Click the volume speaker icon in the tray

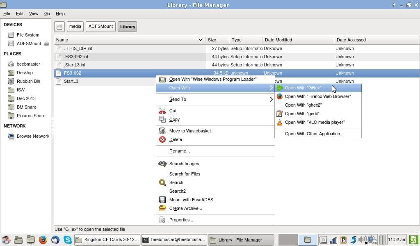coord(362,240)
